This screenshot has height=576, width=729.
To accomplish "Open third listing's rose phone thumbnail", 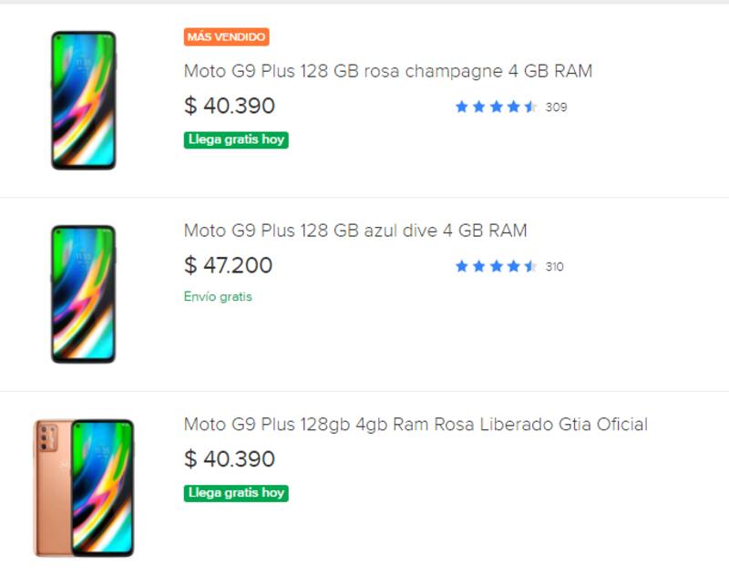I will tap(84, 488).
